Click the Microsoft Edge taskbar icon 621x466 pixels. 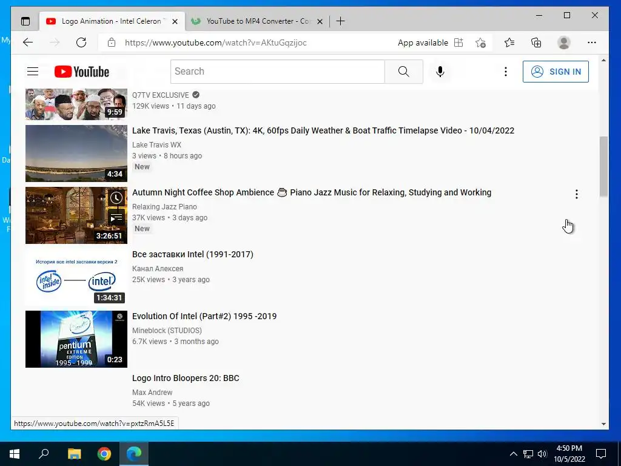134,454
